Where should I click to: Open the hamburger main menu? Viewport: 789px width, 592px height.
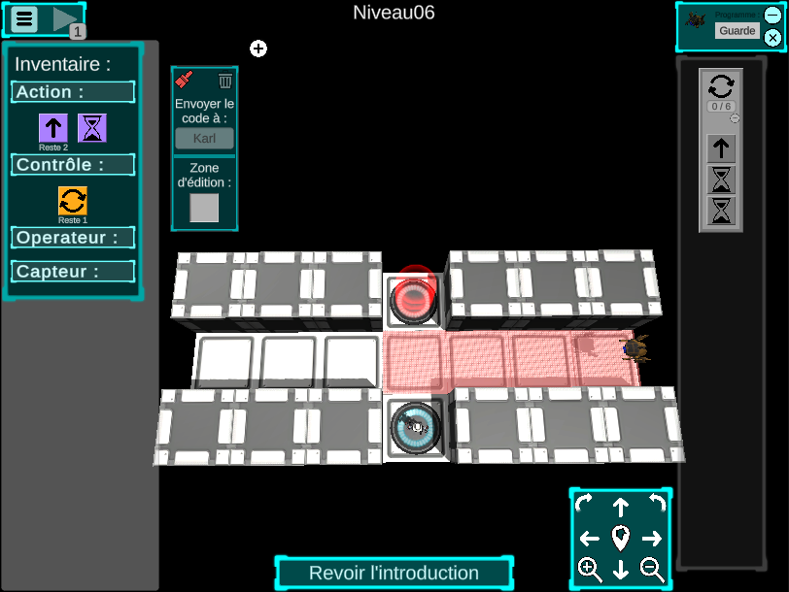[24, 18]
